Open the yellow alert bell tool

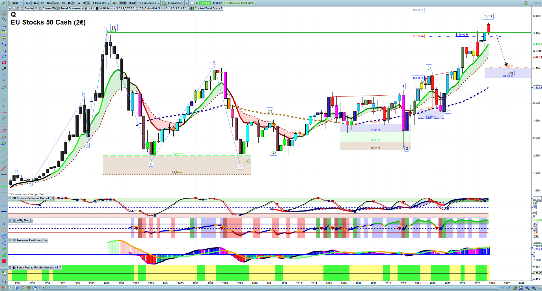pyautogui.click(x=4, y=38)
